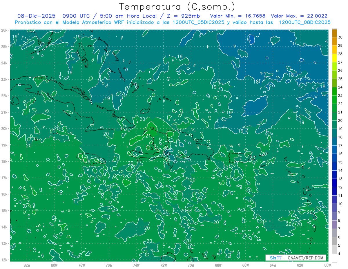Click 'Valor Min. = 16.7658' text
This screenshot has width=348, height=269.
pyautogui.click(x=238, y=16)
